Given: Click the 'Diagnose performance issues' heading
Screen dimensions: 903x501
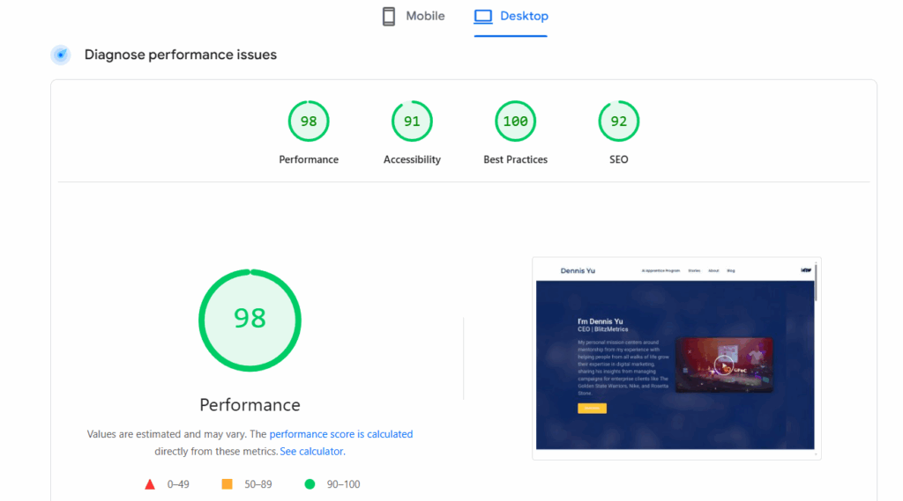Looking at the screenshot, I should pos(181,55).
